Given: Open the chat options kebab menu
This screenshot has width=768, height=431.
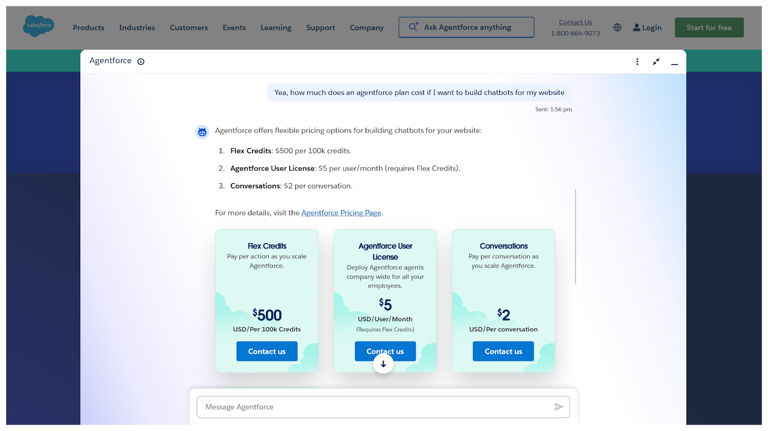Looking at the screenshot, I should 637,61.
